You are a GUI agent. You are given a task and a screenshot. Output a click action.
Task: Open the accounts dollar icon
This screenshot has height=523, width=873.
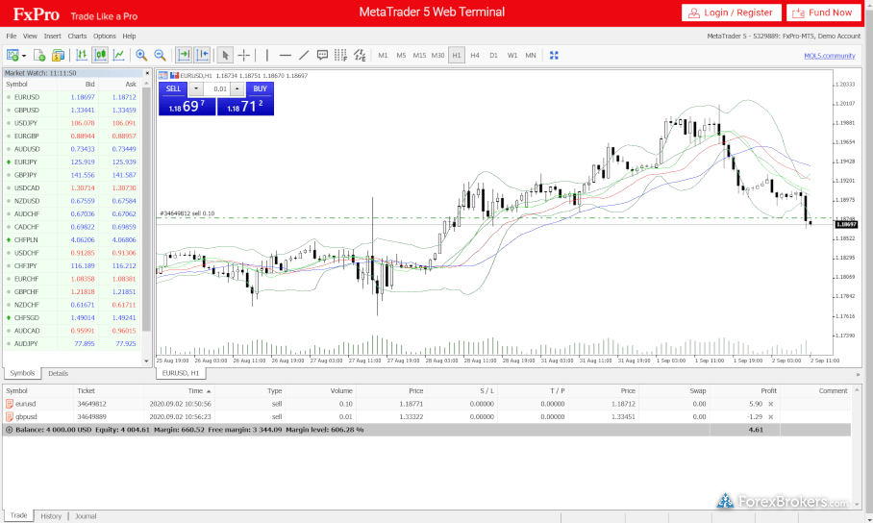tap(58, 55)
